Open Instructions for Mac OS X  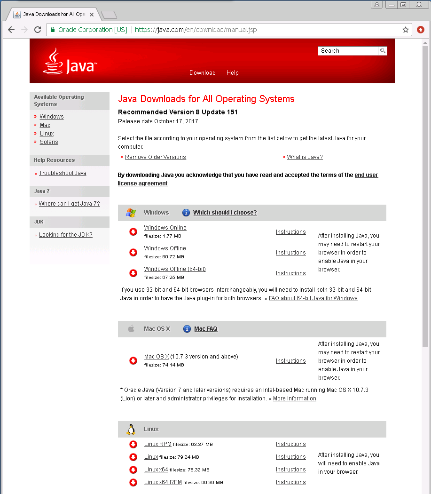coord(290,361)
